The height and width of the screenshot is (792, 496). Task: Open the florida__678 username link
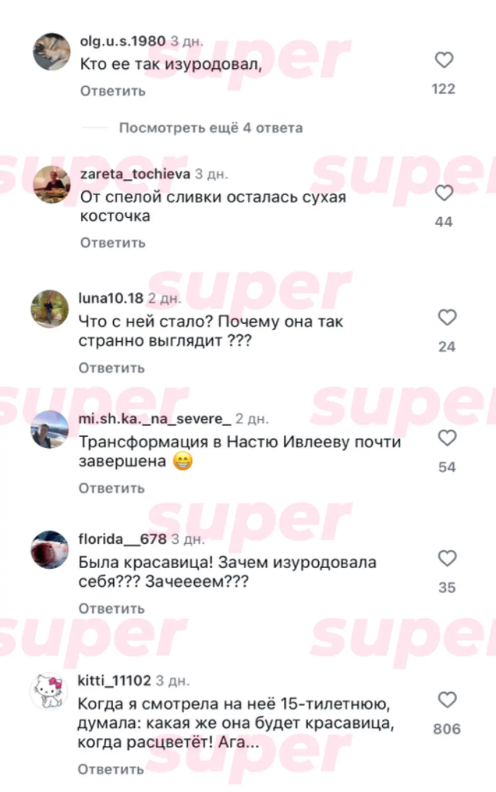(x=123, y=539)
